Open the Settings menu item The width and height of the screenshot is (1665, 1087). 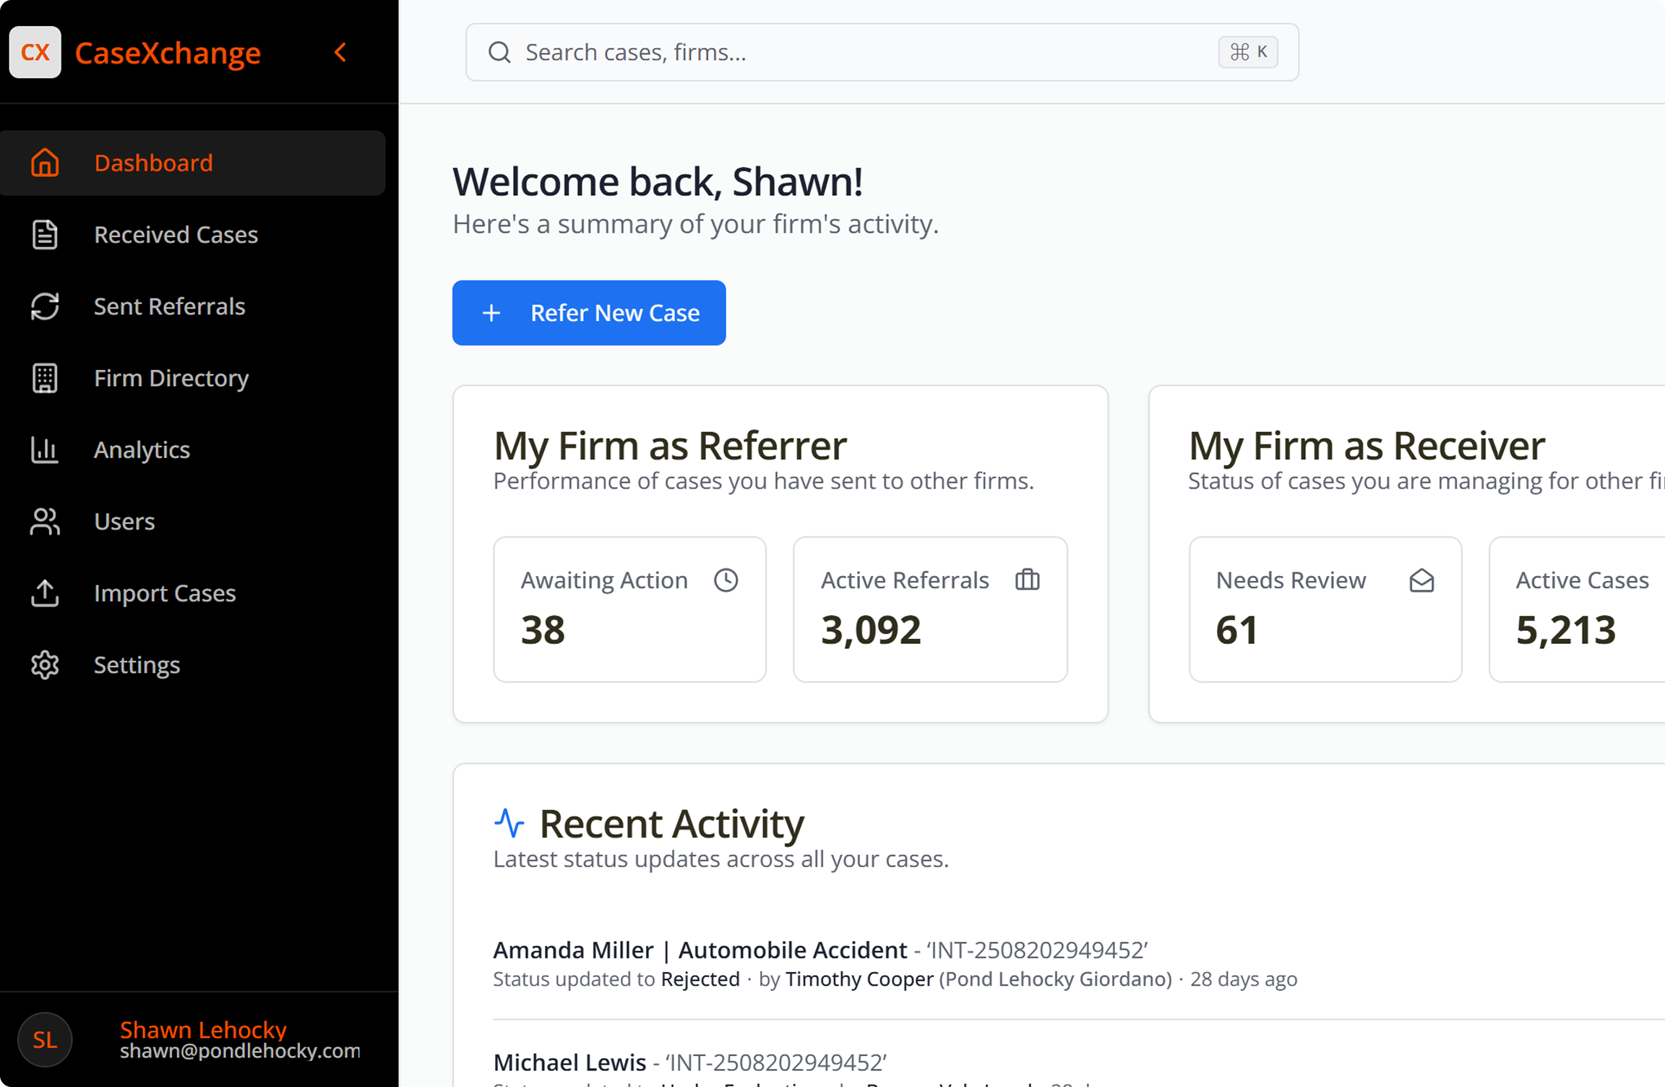point(137,665)
